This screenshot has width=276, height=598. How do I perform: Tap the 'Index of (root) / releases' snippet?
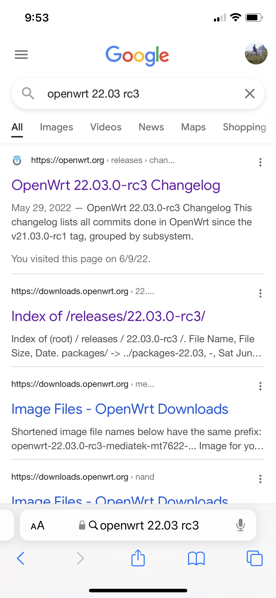point(136,346)
